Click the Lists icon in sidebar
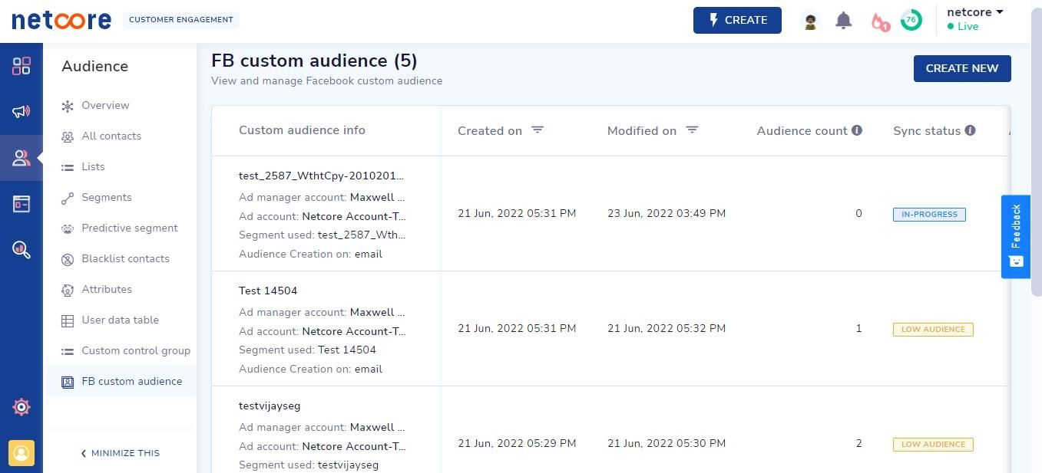The width and height of the screenshot is (1042, 473). [x=68, y=167]
